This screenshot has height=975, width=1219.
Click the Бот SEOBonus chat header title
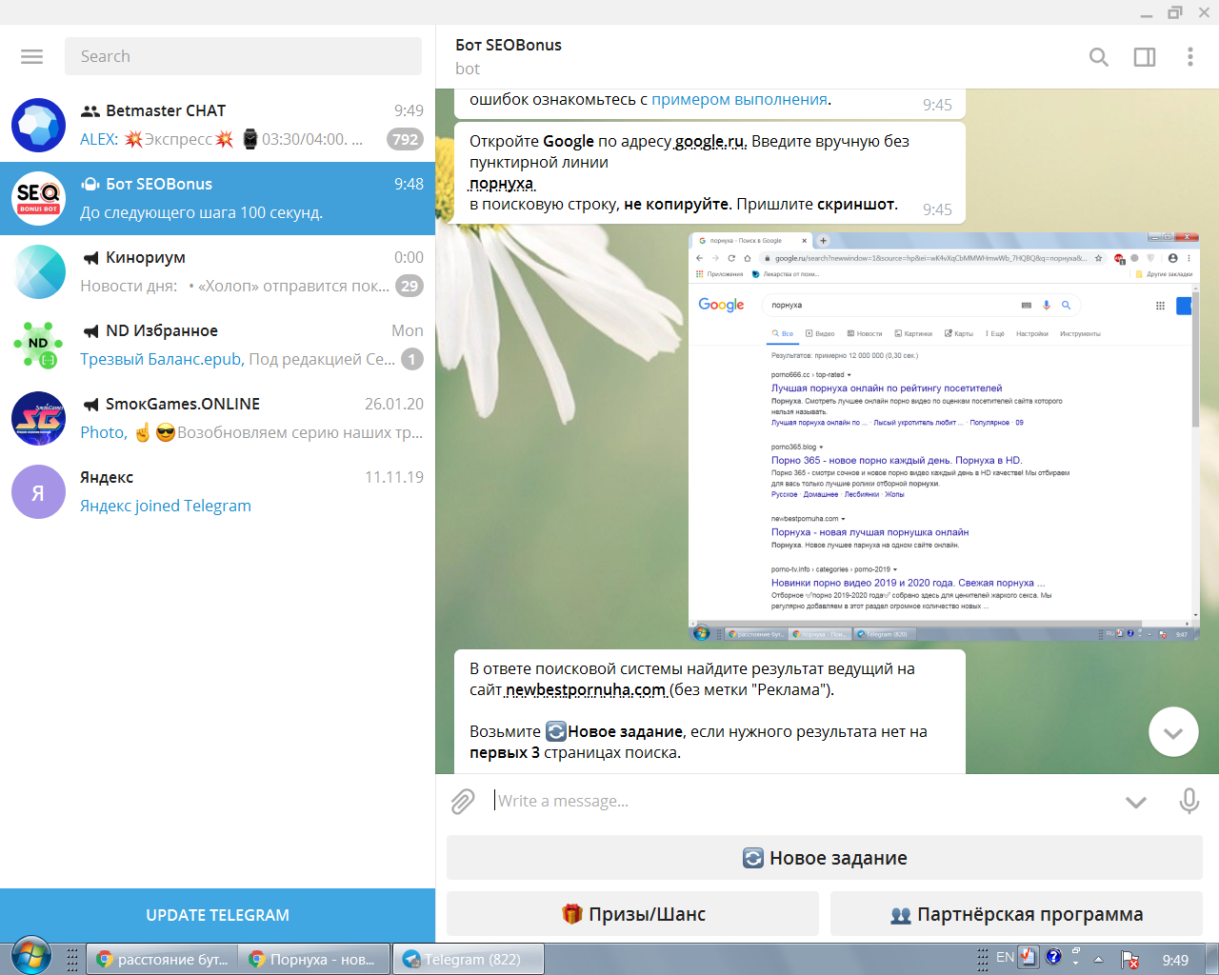click(509, 45)
